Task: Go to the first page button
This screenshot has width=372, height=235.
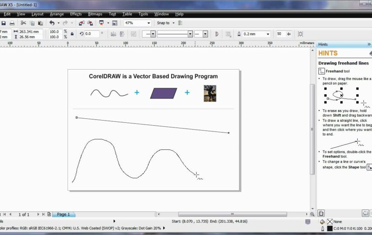Action: pos(4,214)
